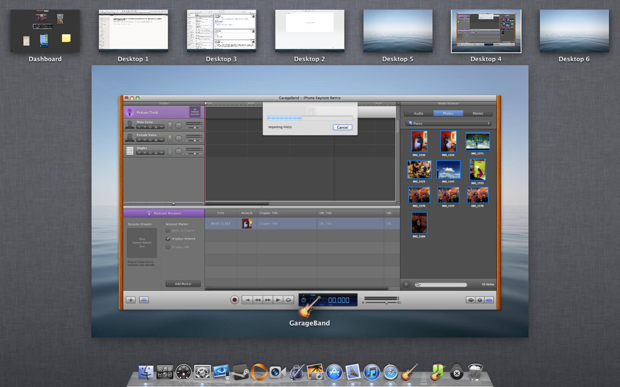Add a new track with plus button

coord(131,300)
